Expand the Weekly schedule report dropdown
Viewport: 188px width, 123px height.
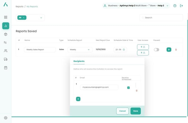pos(80,50)
